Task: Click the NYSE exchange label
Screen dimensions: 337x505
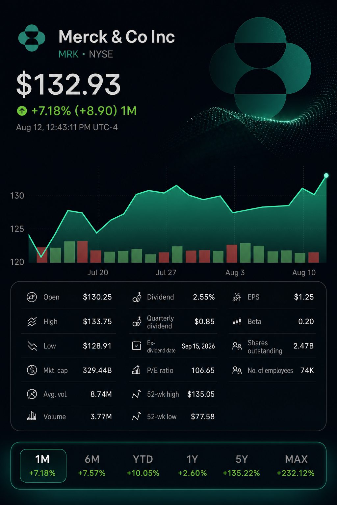Action: [x=101, y=54]
